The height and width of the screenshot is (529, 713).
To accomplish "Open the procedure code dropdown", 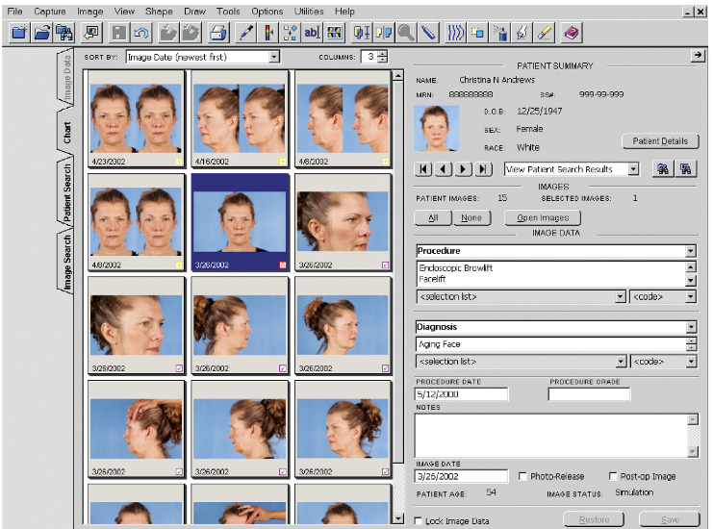I will click(691, 297).
